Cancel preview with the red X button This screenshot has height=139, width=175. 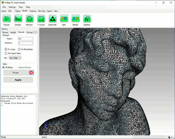coord(31,73)
